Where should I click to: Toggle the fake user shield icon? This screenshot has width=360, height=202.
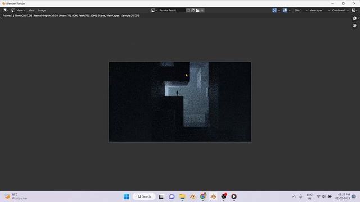[x=188, y=10]
